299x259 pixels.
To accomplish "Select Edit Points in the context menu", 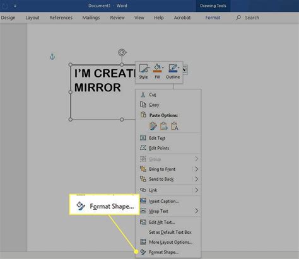I will tap(168, 148).
